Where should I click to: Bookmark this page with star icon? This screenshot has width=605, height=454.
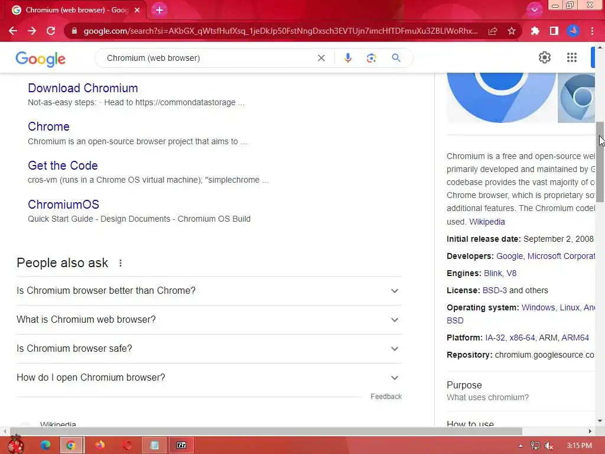pyautogui.click(x=512, y=31)
